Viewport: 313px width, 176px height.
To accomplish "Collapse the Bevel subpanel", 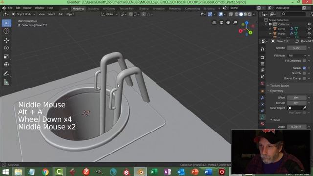I will click(x=276, y=120).
